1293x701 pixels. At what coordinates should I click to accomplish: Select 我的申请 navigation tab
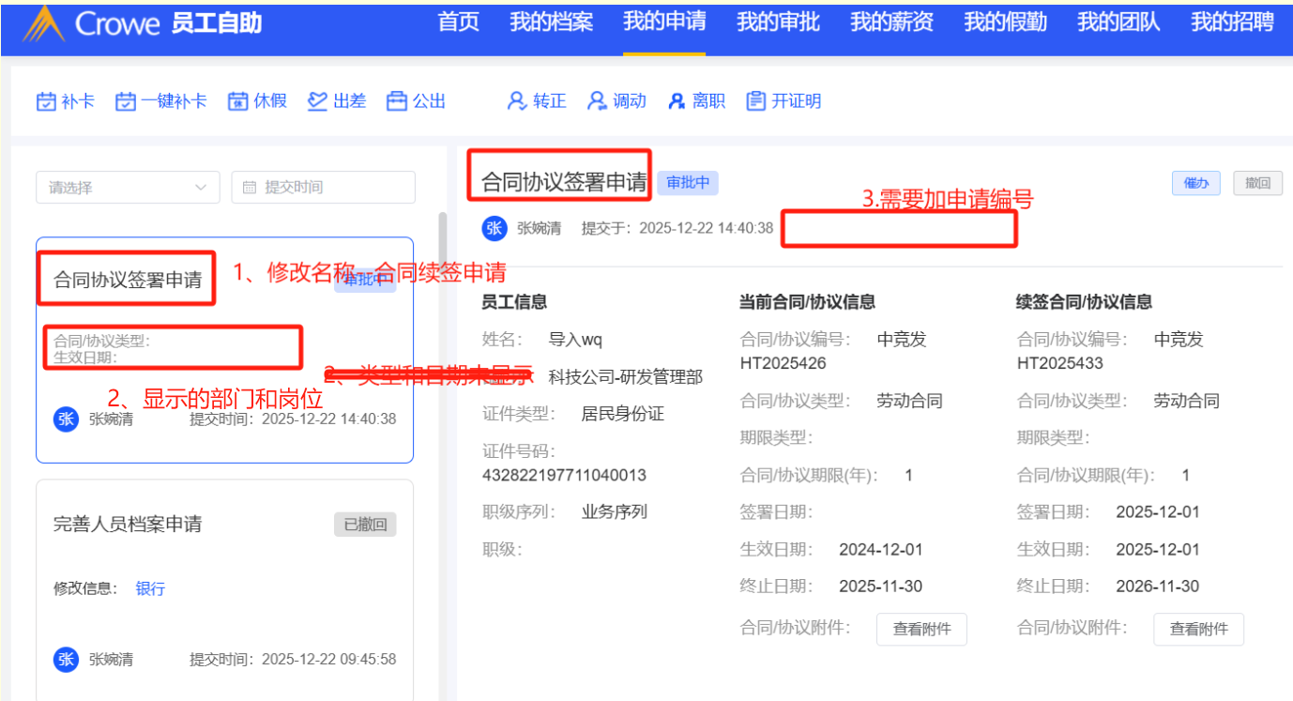click(x=664, y=23)
